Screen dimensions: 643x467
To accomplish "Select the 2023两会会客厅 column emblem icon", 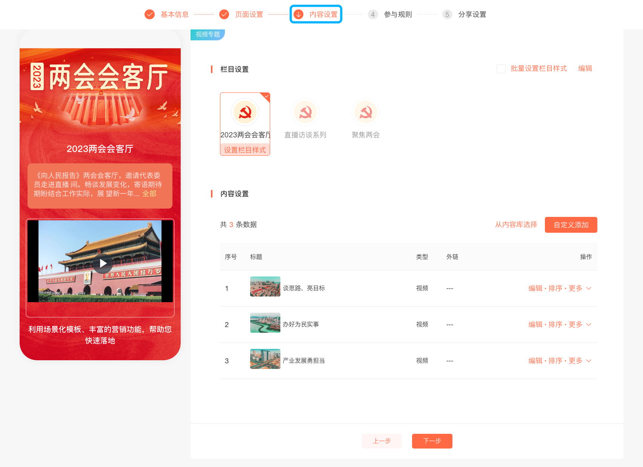I will 245,112.
